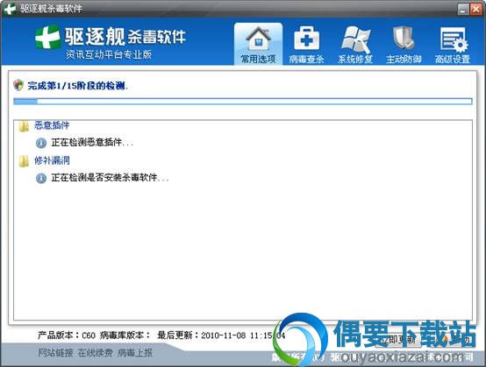
Task: Minimize the 驱逐舰杀毒软件 window
Action: pos(463,9)
